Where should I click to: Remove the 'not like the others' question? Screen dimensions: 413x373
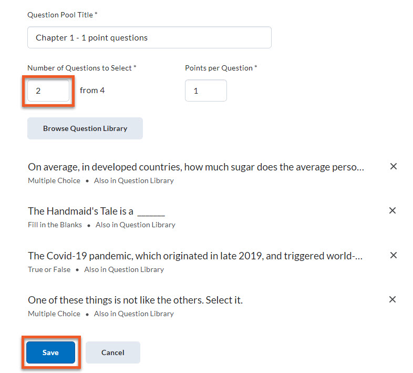[393, 299]
